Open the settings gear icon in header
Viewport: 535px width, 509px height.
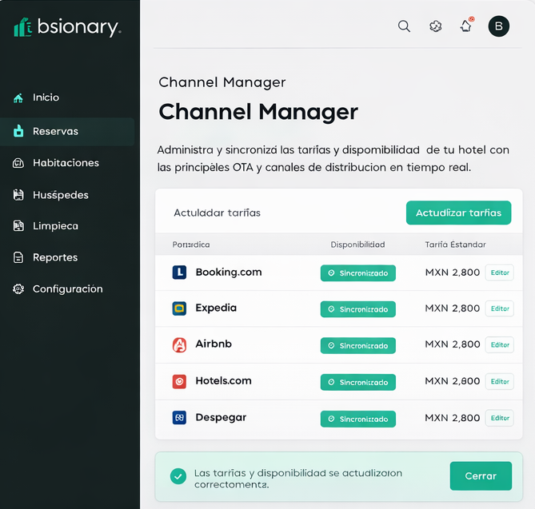click(435, 26)
